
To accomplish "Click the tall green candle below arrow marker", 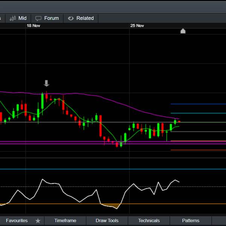I will click(x=42, y=101).
